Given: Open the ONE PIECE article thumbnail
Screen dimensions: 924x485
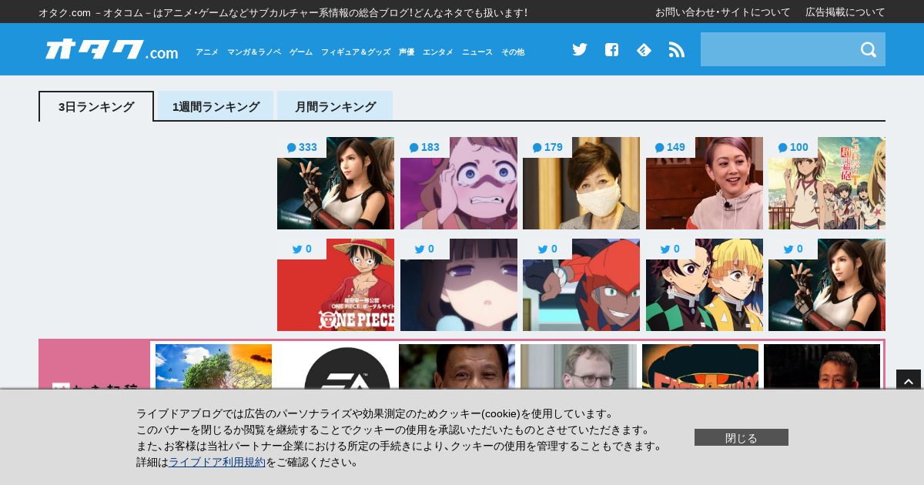Looking at the screenshot, I should [336, 285].
